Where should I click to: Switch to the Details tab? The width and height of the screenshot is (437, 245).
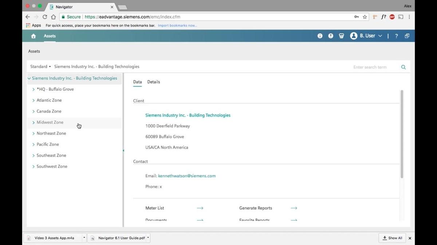pyautogui.click(x=154, y=82)
